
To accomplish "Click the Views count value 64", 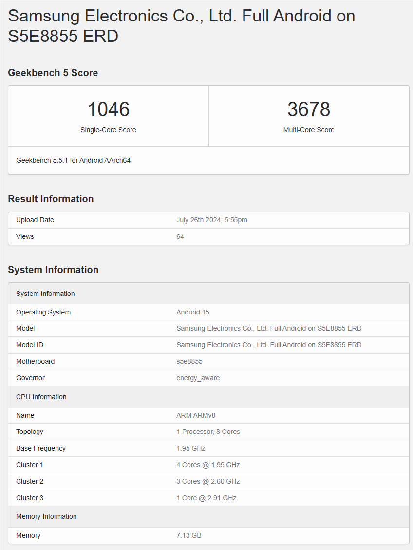I will point(180,236).
